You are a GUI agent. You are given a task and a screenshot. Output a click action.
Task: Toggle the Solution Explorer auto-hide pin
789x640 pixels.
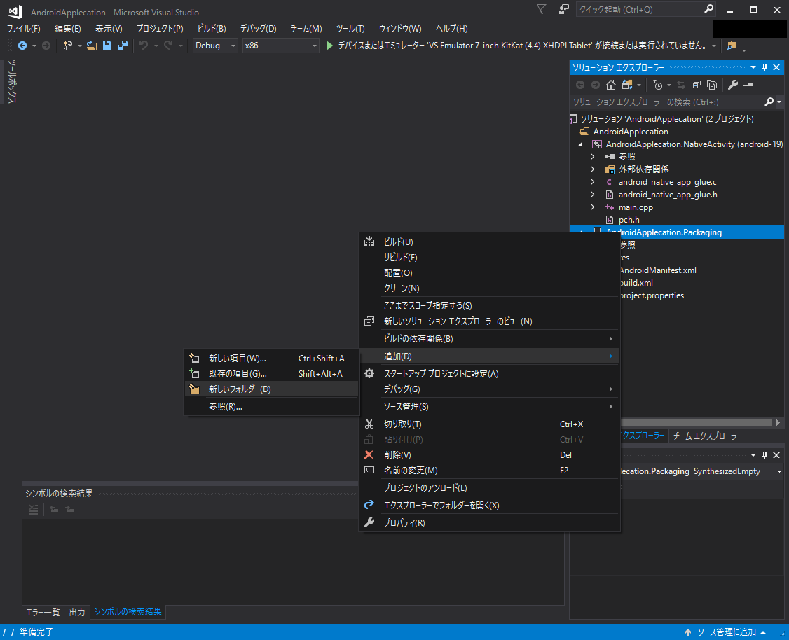[x=764, y=67]
